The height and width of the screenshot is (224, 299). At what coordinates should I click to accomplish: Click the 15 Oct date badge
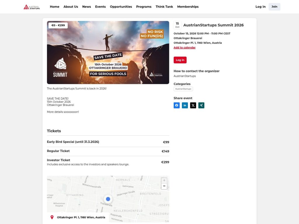(x=177, y=24)
